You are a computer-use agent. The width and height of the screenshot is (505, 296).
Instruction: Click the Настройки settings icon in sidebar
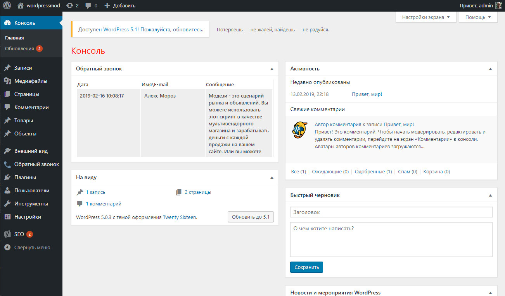pos(7,217)
